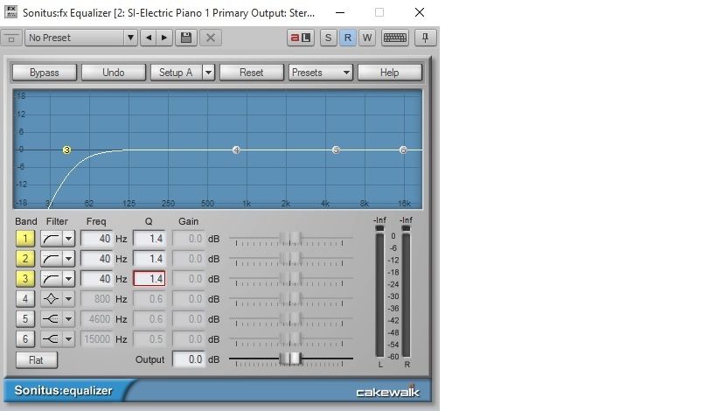Click the Bypass button
This screenshot has height=411, width=716.
click(44, 73)
